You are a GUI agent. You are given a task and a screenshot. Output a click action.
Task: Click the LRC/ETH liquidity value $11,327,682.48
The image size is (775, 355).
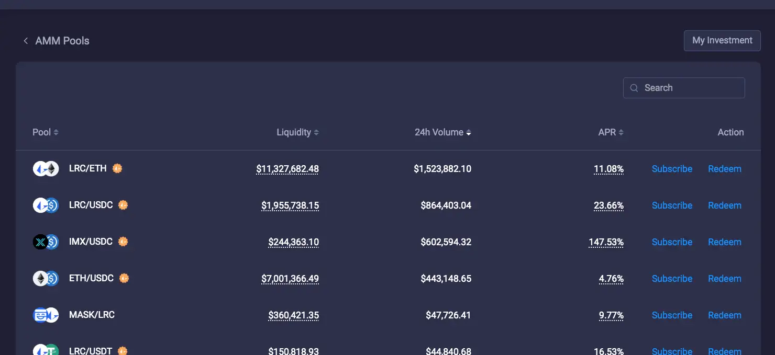tap(287, 169)
